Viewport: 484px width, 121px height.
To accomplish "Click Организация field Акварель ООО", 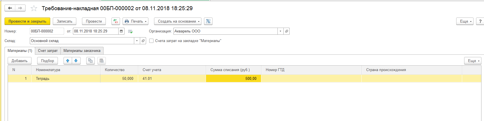I will (x=225, y=31).
